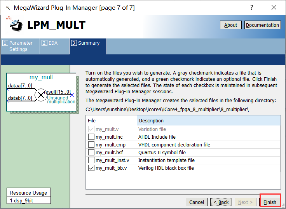
Task: Click the LPM_MULT chip logo icon
Action: coord(16,24)
